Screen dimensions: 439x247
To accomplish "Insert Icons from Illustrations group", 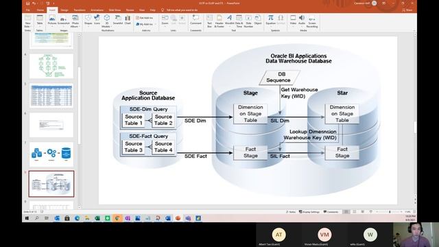I will [x=97, y=20].
